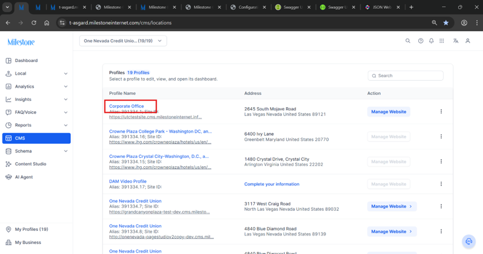
Task: Click the FAQ/Voice icon in sidebar
Action: pyautogui.click(x=9, y=112)
